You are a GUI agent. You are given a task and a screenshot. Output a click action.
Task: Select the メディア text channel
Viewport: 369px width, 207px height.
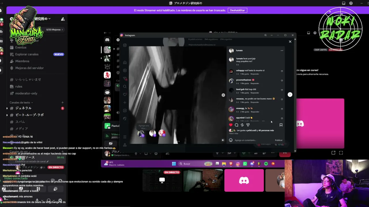[x=22, y=129]
